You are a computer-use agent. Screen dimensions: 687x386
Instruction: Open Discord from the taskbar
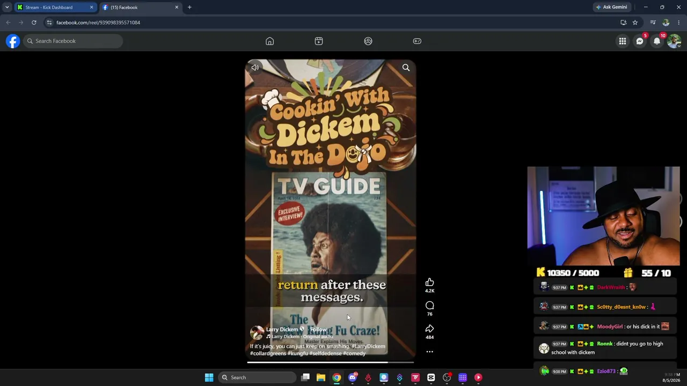coord(352,377)
